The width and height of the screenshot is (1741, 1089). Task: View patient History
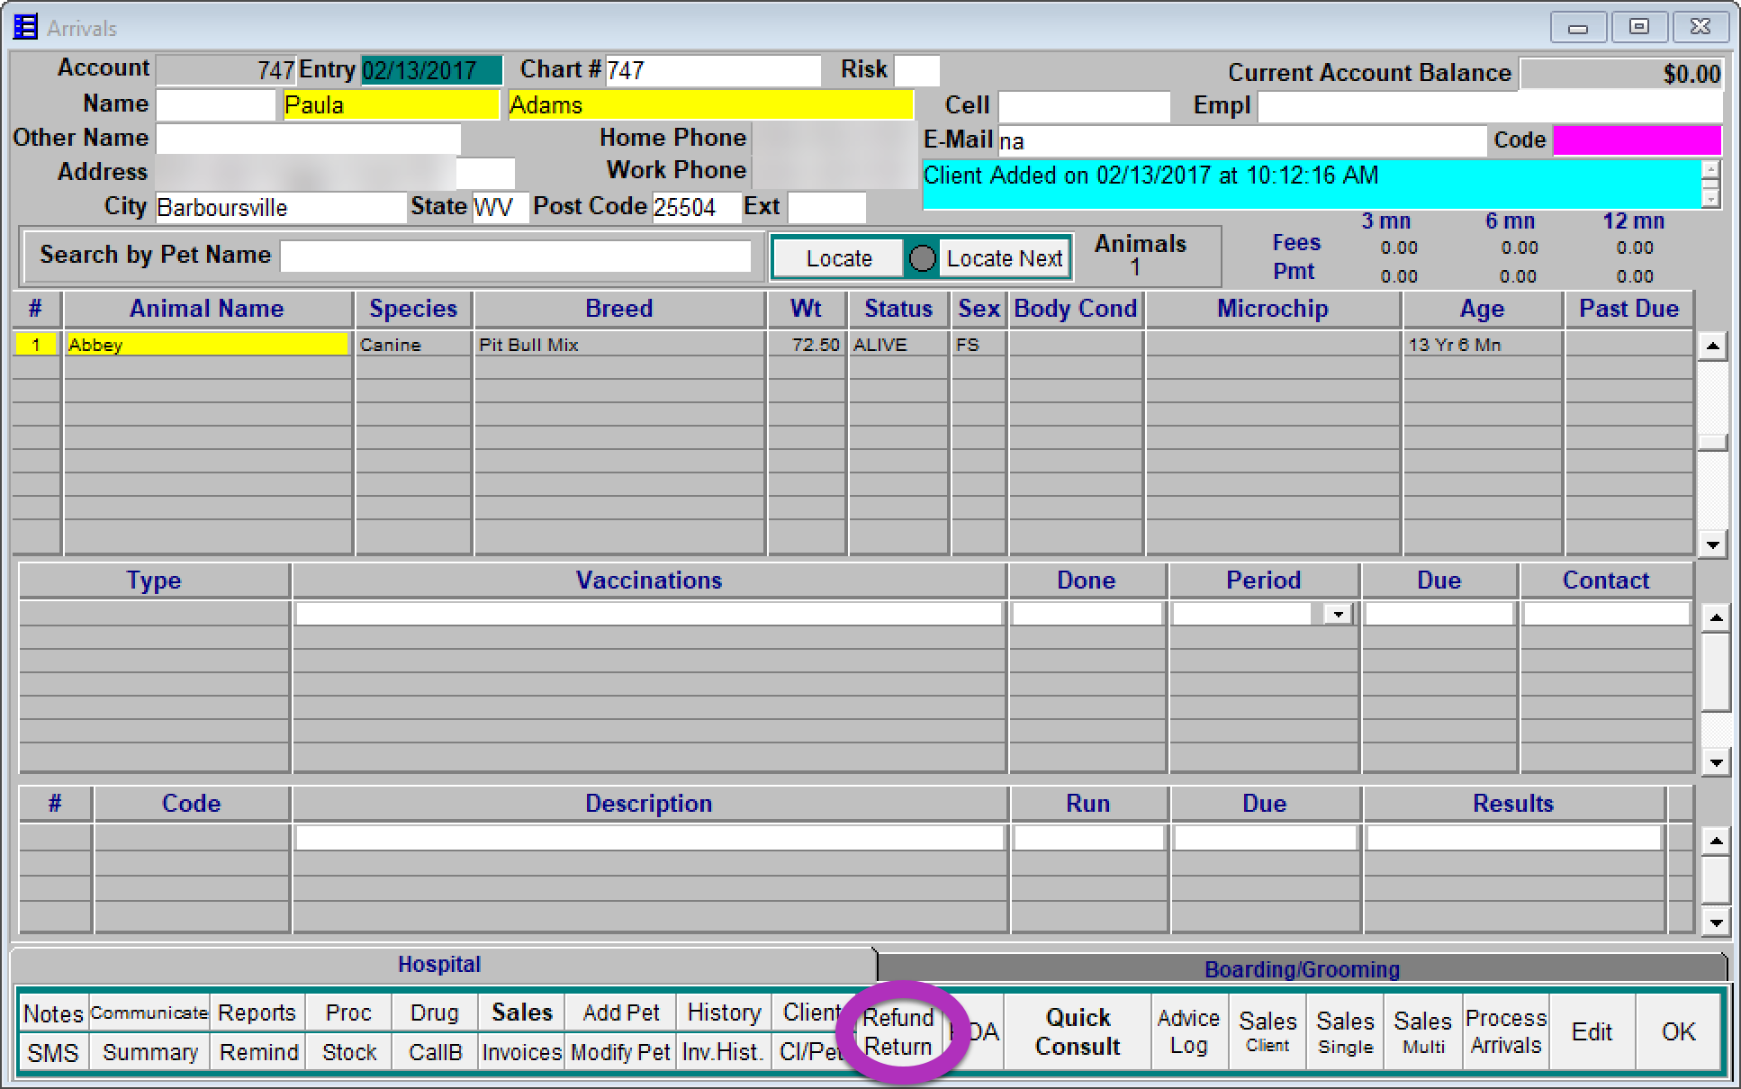(723, 1012)
